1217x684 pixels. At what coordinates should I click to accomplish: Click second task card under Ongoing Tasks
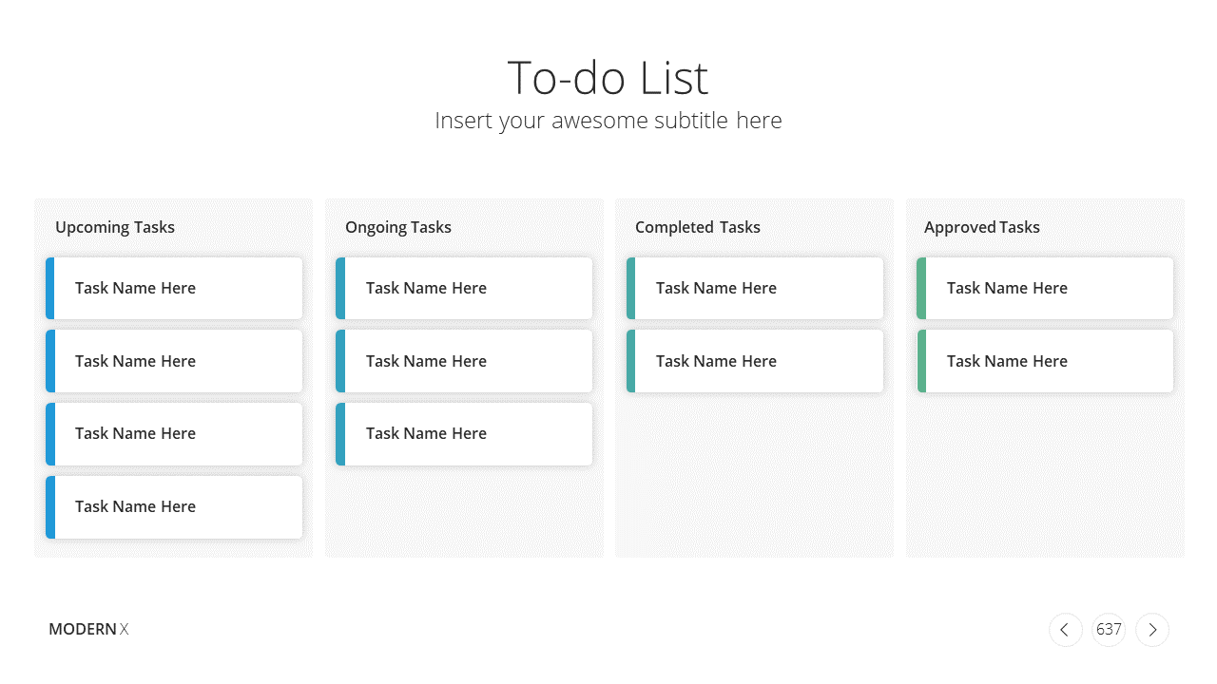[x=464, y=361]
